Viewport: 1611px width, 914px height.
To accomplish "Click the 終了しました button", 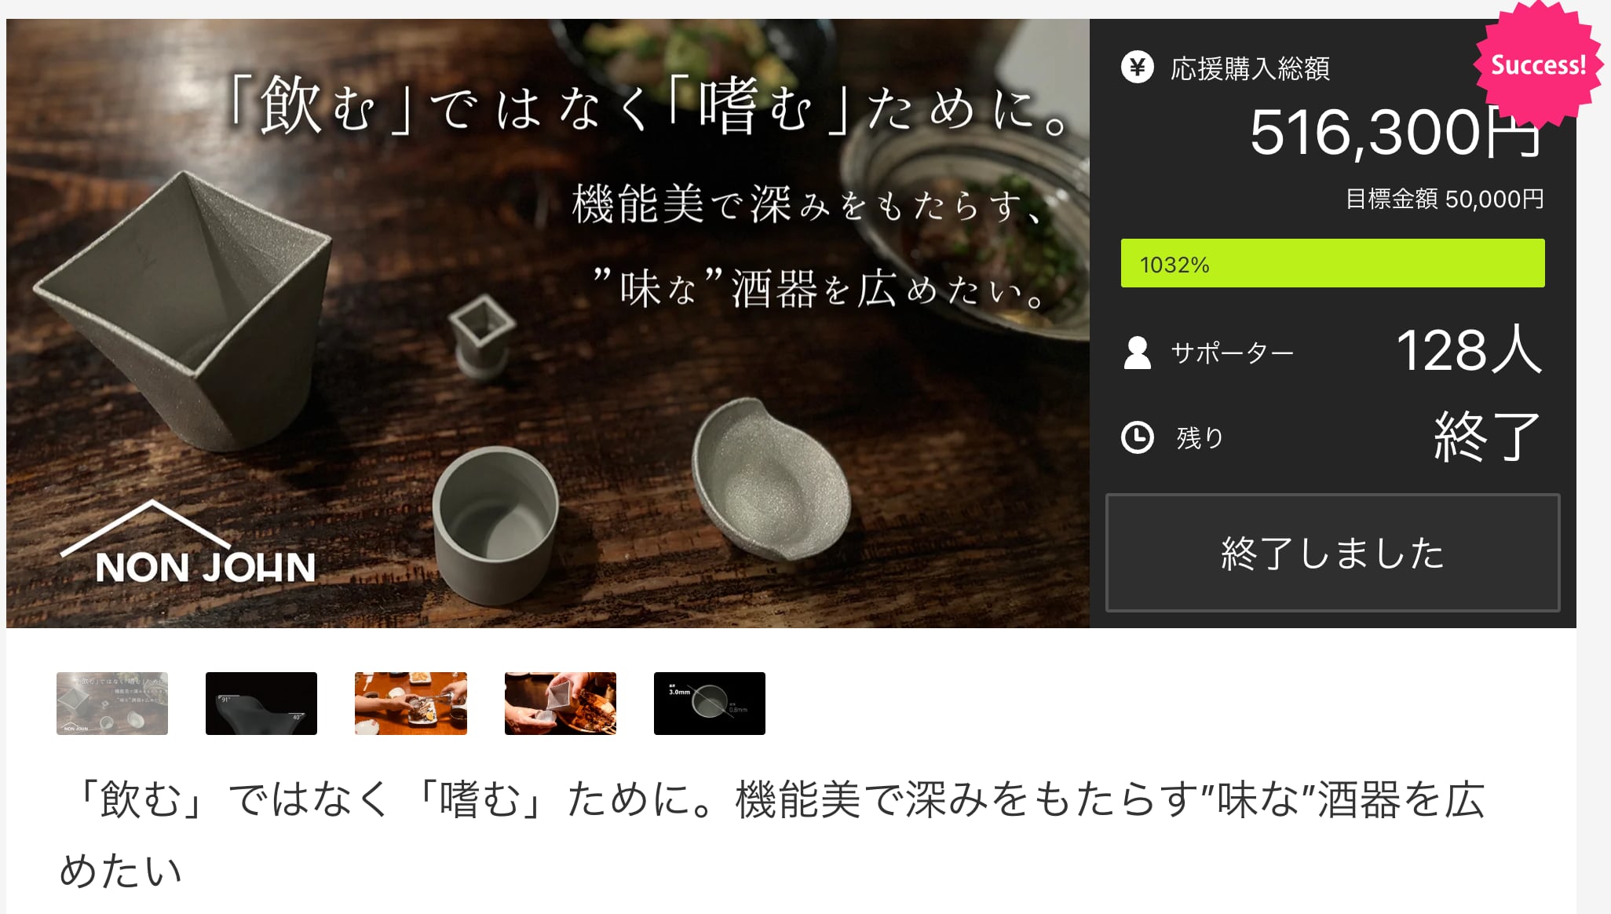I will [1332, 553].
